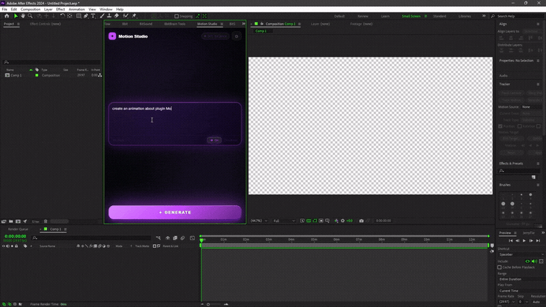546x307 pixels.
Task: Toggle audio speaker icon in Preview Include
Action: [x=534, y=261]
